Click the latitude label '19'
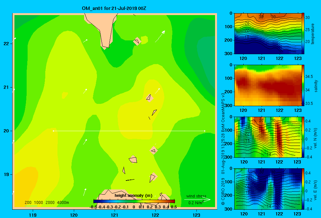This screenshot has height=218, width=321. 6,174
